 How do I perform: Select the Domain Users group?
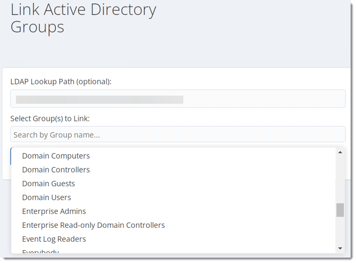(x=46, y=198)
